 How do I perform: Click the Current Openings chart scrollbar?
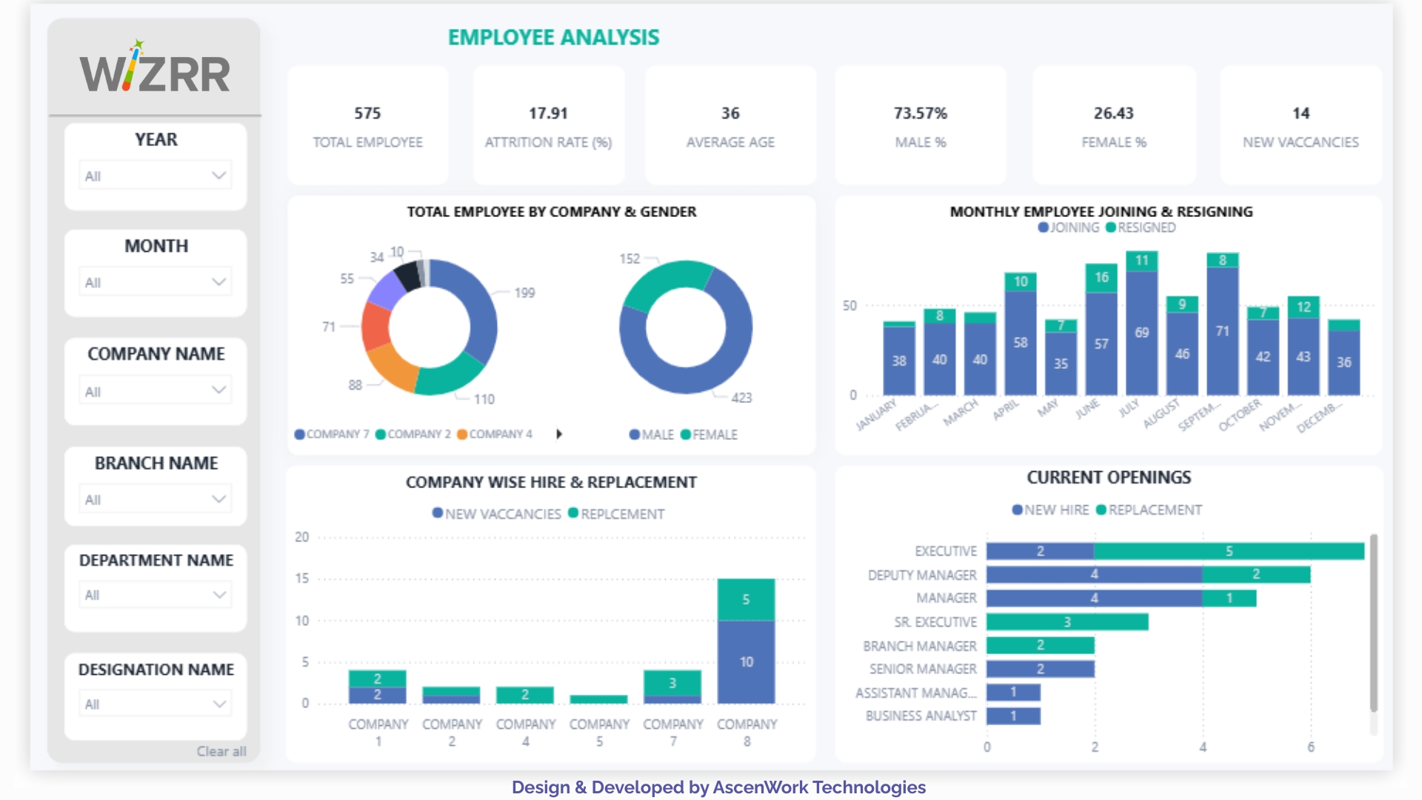click(1373, 622)
